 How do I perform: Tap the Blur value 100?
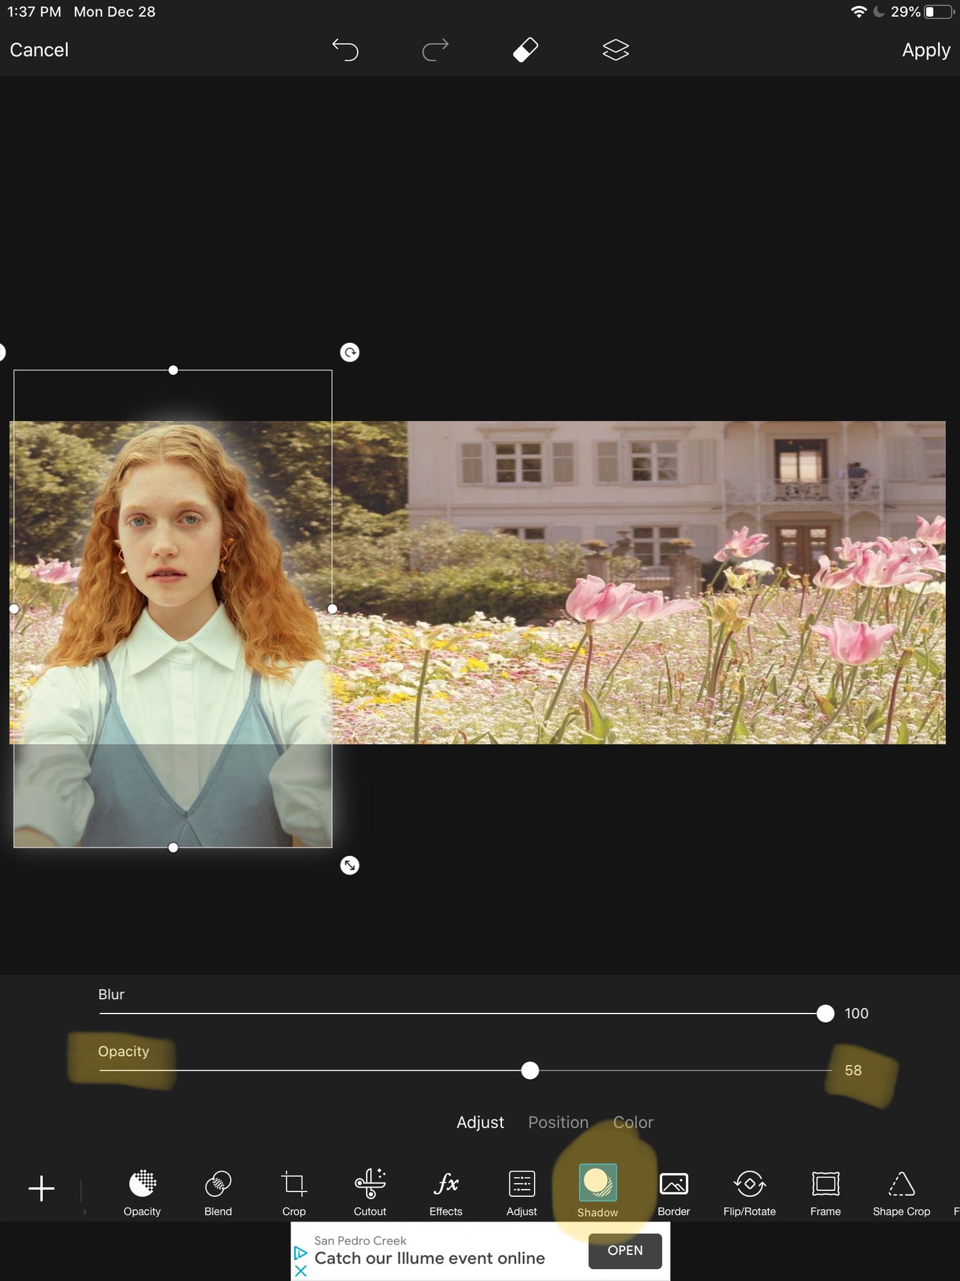coord(856,1013)
